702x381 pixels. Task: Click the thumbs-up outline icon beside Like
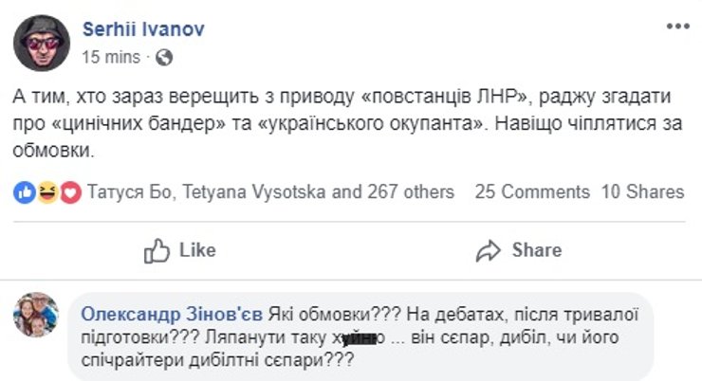pos(156,250)
